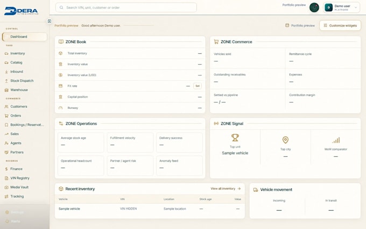Viewport: 366px width, 229px height.
Task: Click the Contribution margin metric
Action: pos(323,99)
